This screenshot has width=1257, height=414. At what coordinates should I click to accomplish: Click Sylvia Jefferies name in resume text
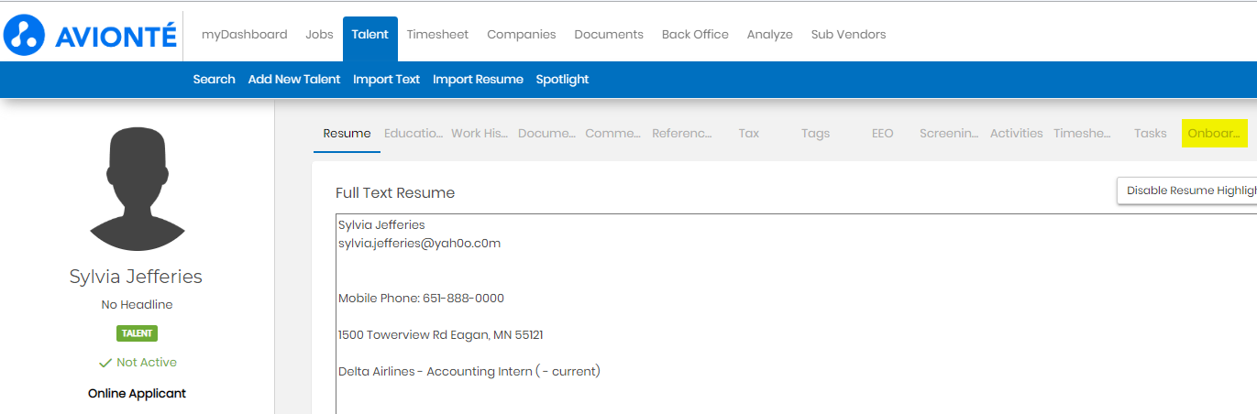[x=381, y=225]
